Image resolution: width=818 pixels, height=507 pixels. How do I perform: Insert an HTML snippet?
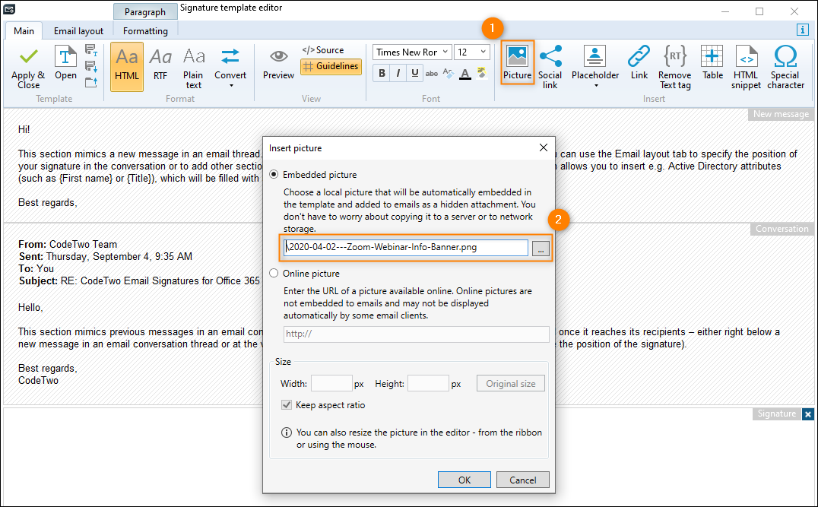746,67
